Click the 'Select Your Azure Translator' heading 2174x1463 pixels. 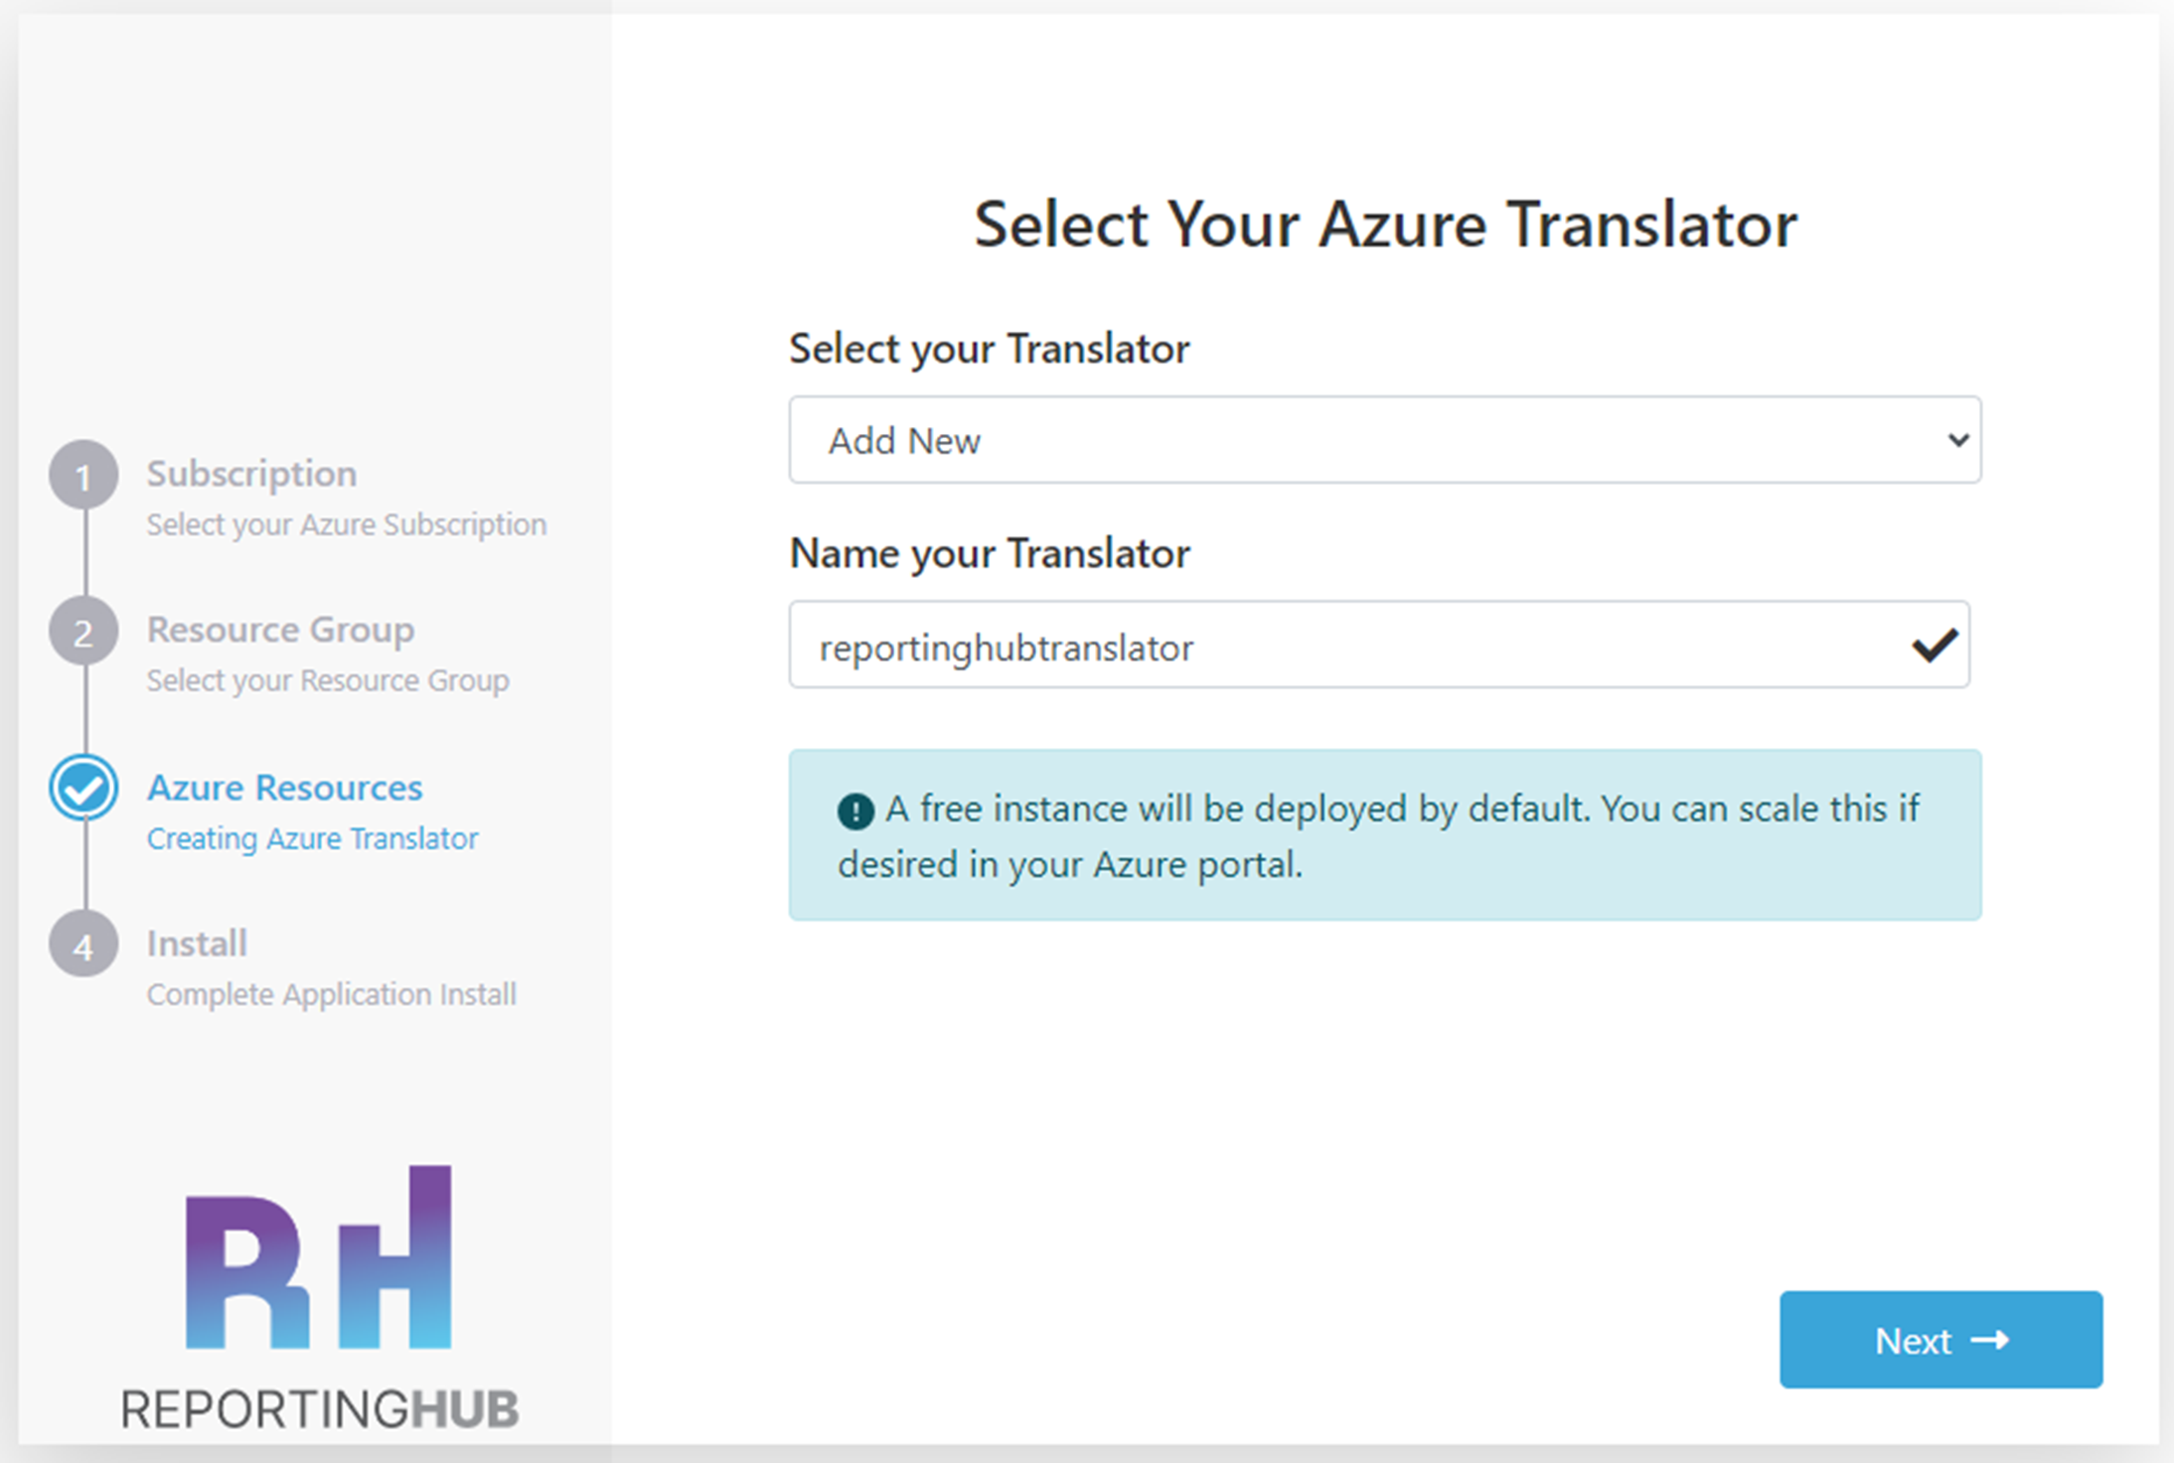[x=1385, y=224]
